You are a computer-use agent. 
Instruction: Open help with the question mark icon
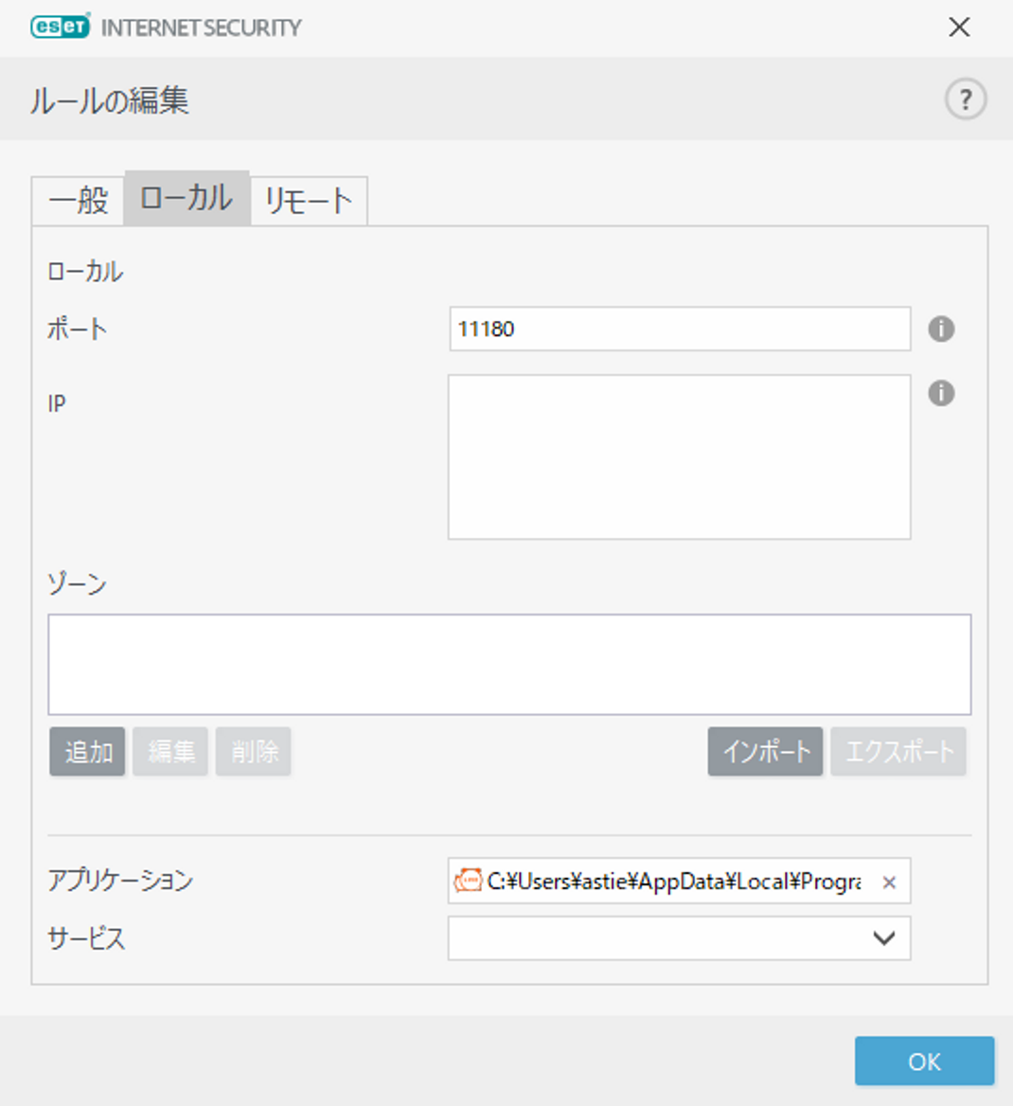tap(965, 99)
